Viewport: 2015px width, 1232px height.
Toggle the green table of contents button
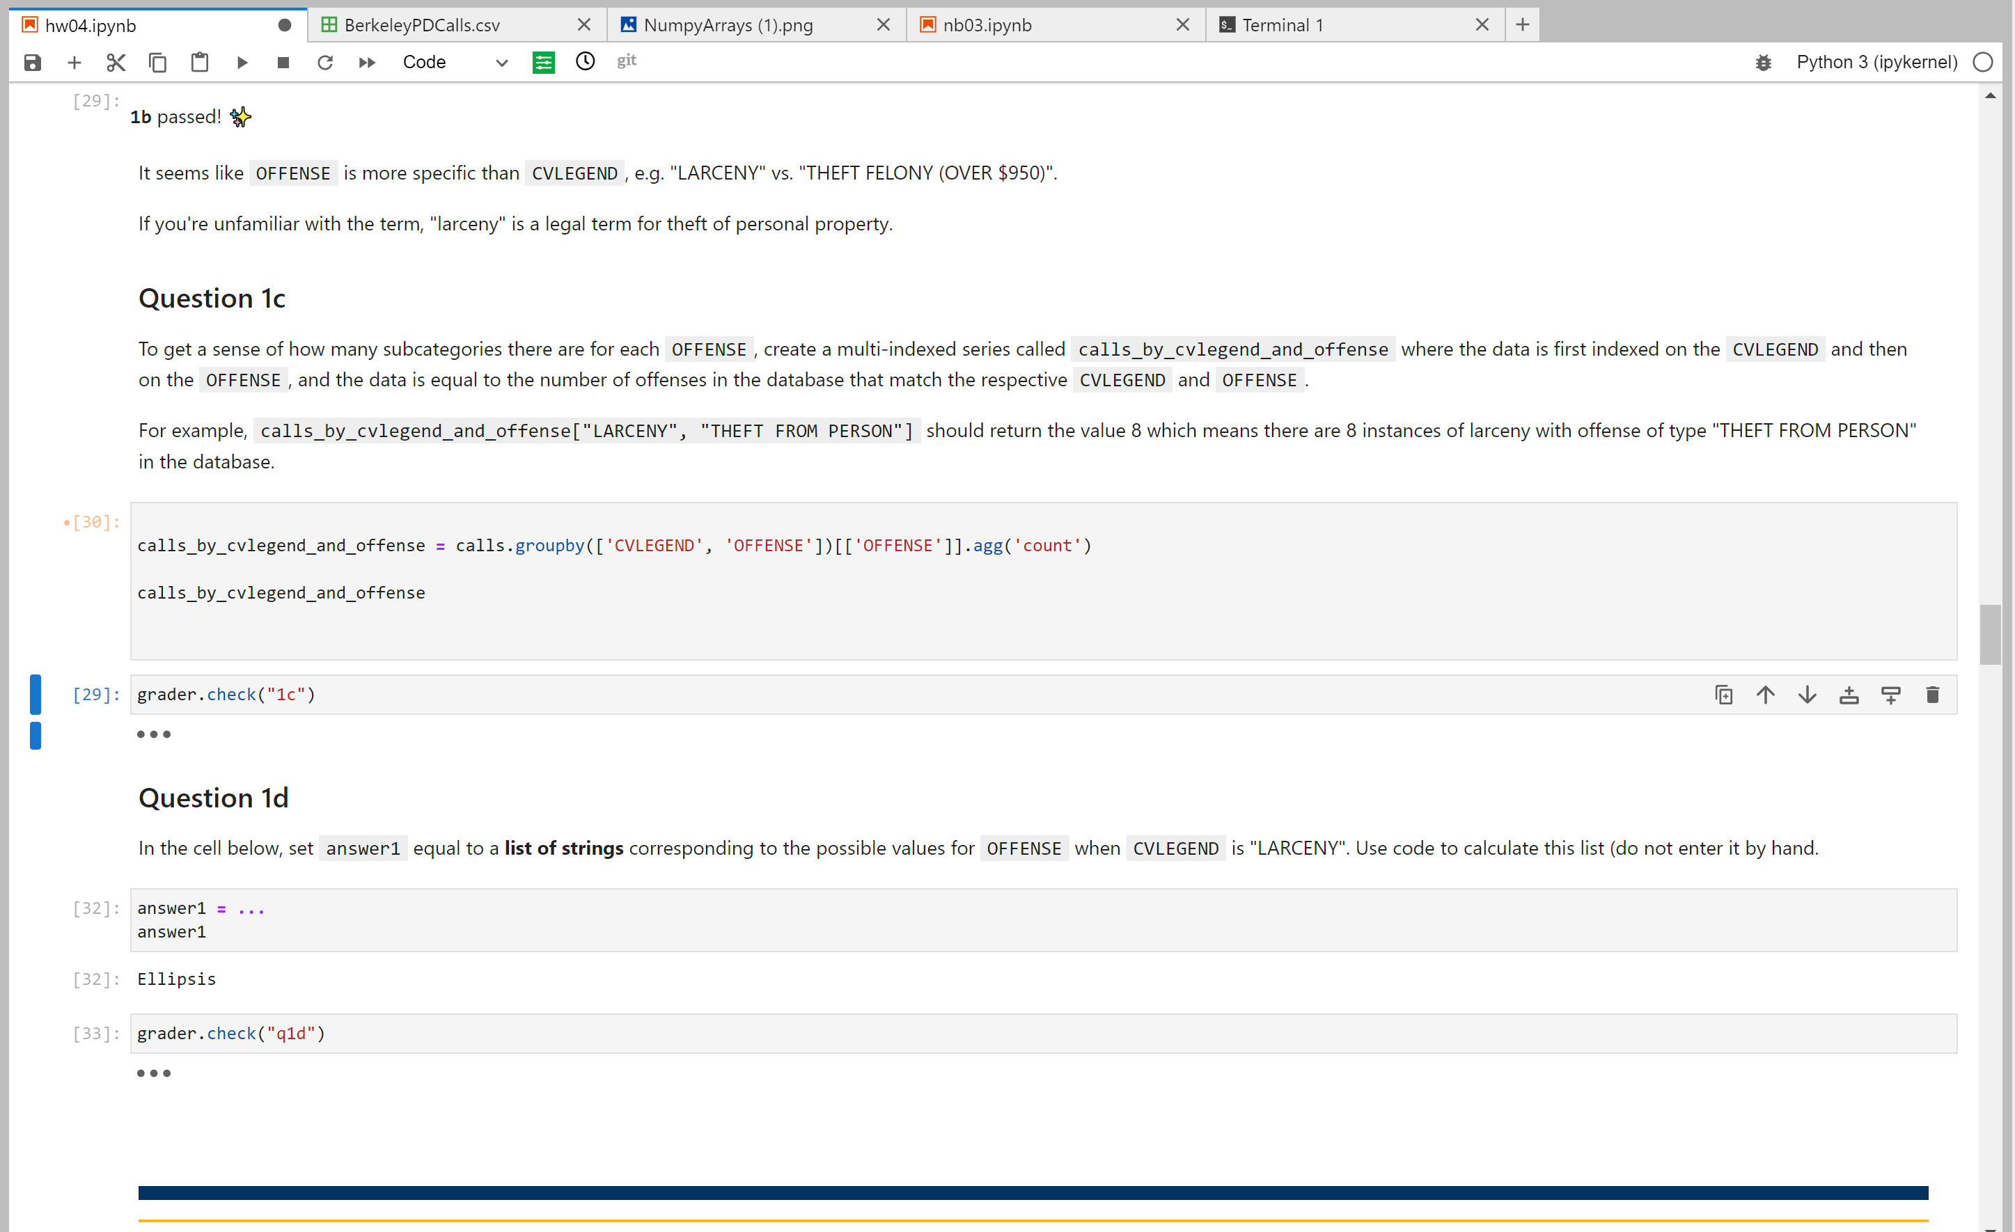pos(544,62)
